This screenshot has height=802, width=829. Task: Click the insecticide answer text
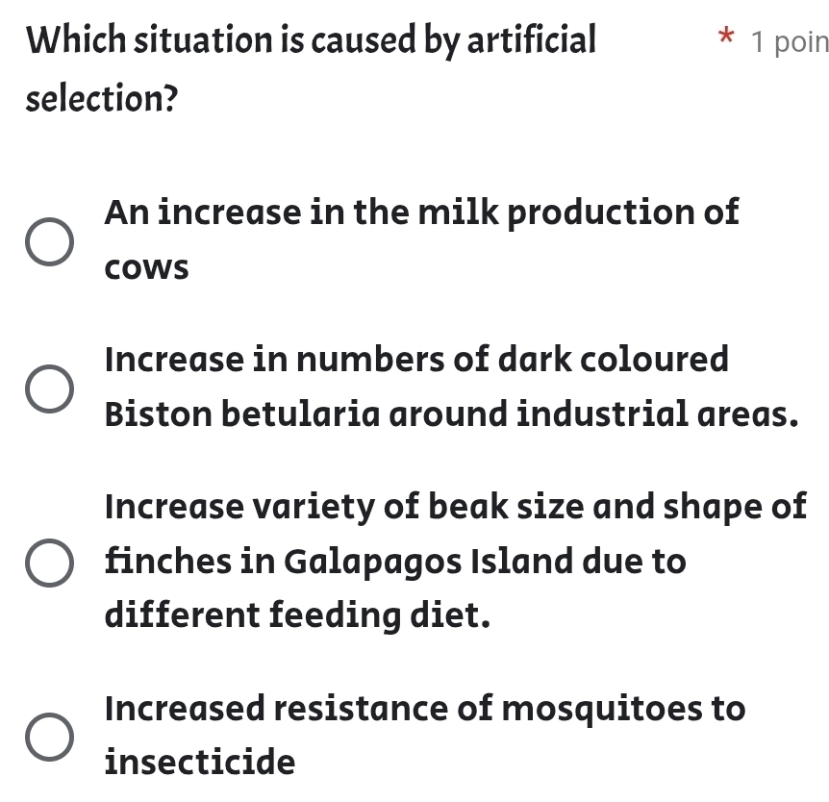click(x=201, y=761)
